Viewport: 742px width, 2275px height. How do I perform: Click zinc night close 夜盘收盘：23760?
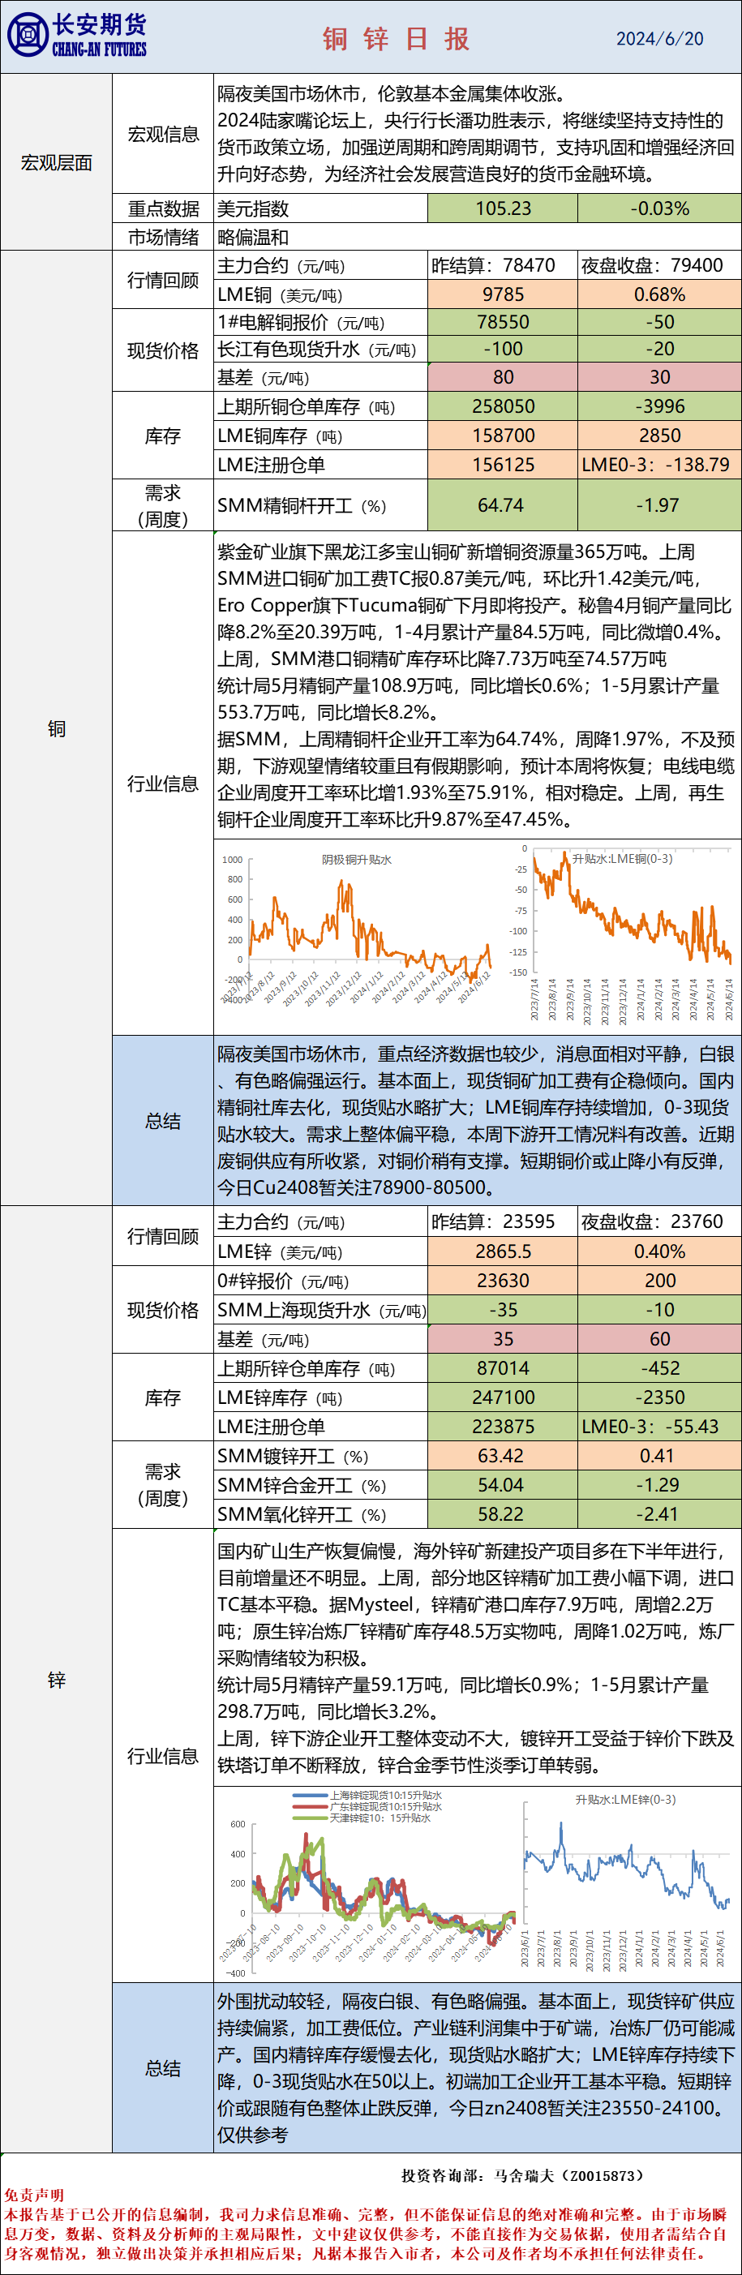660,1221
